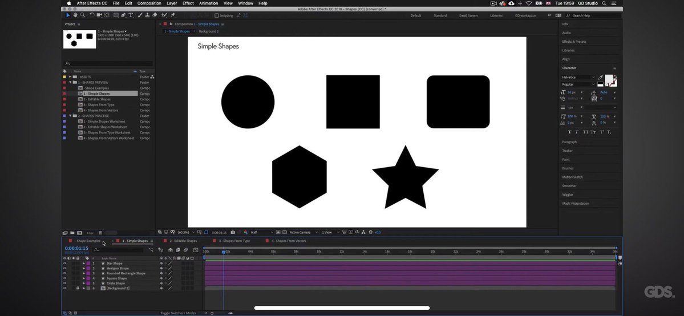Select the Brush tool

click(x=140, y=15)
